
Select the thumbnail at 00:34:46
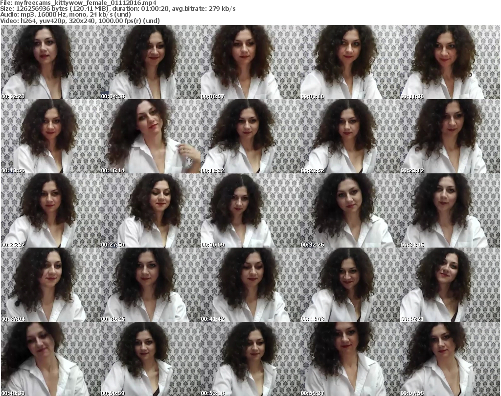(x=450, y=210)
